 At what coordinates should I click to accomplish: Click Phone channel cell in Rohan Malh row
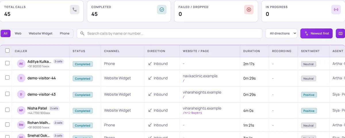coord(110,125)
